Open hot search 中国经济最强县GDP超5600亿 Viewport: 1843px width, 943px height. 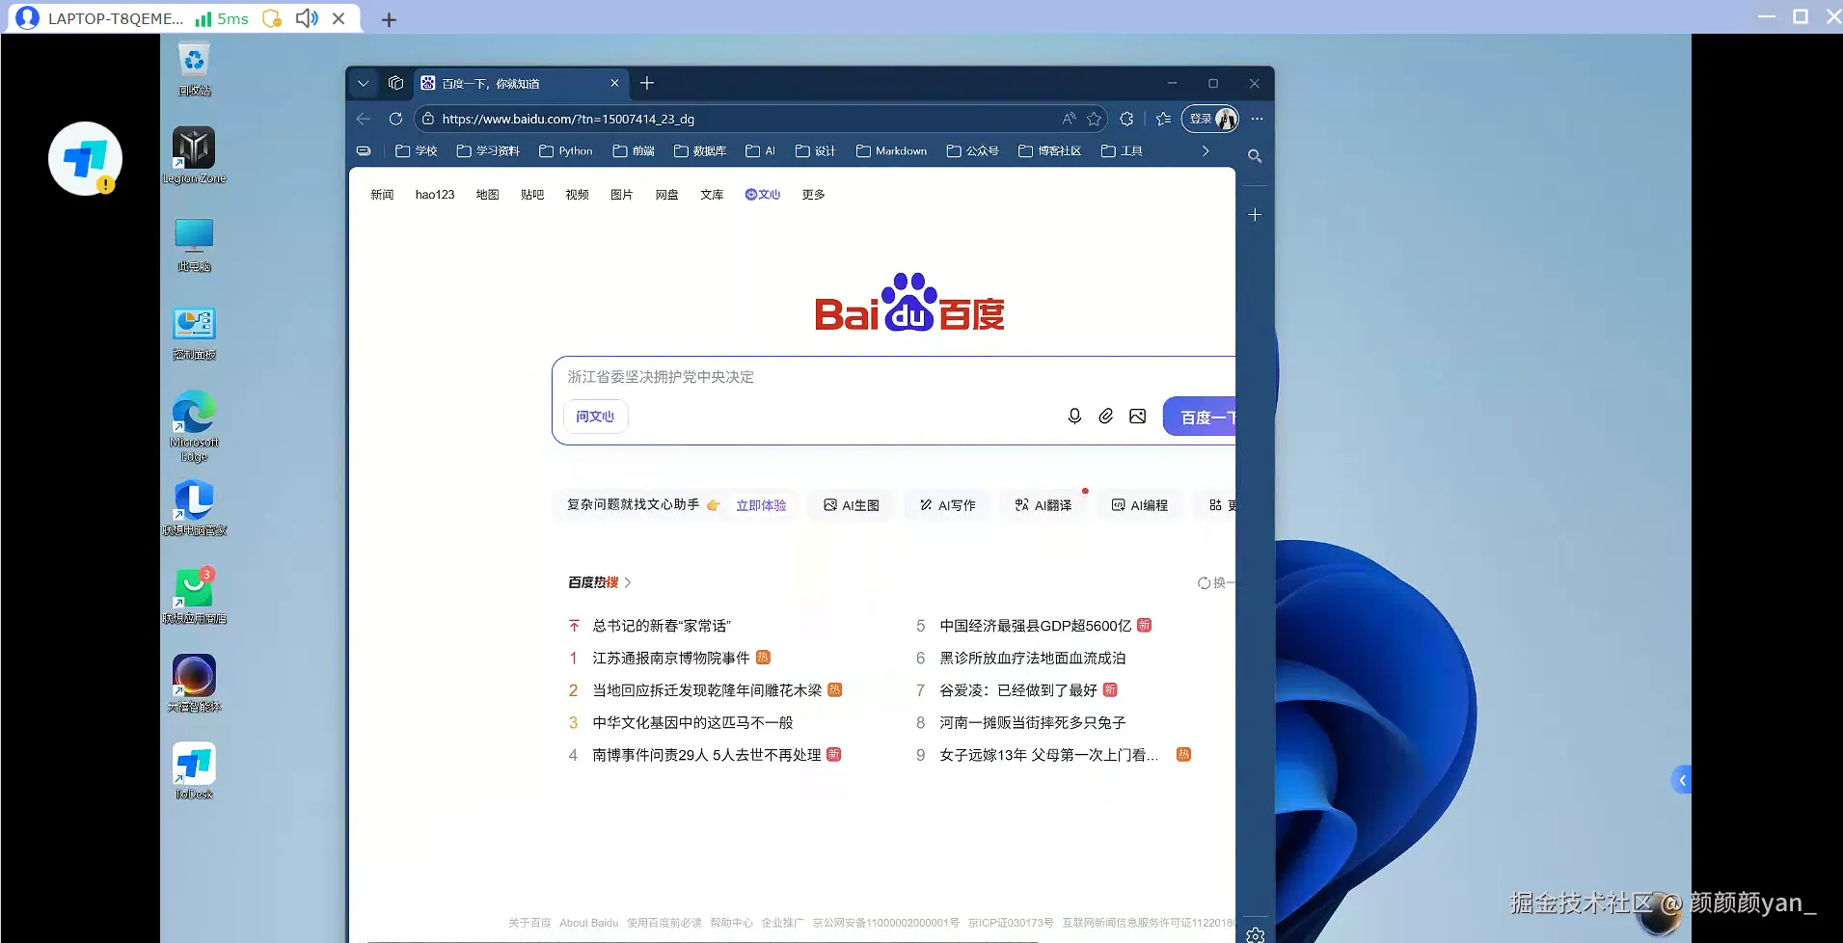tap(1036, 626)
